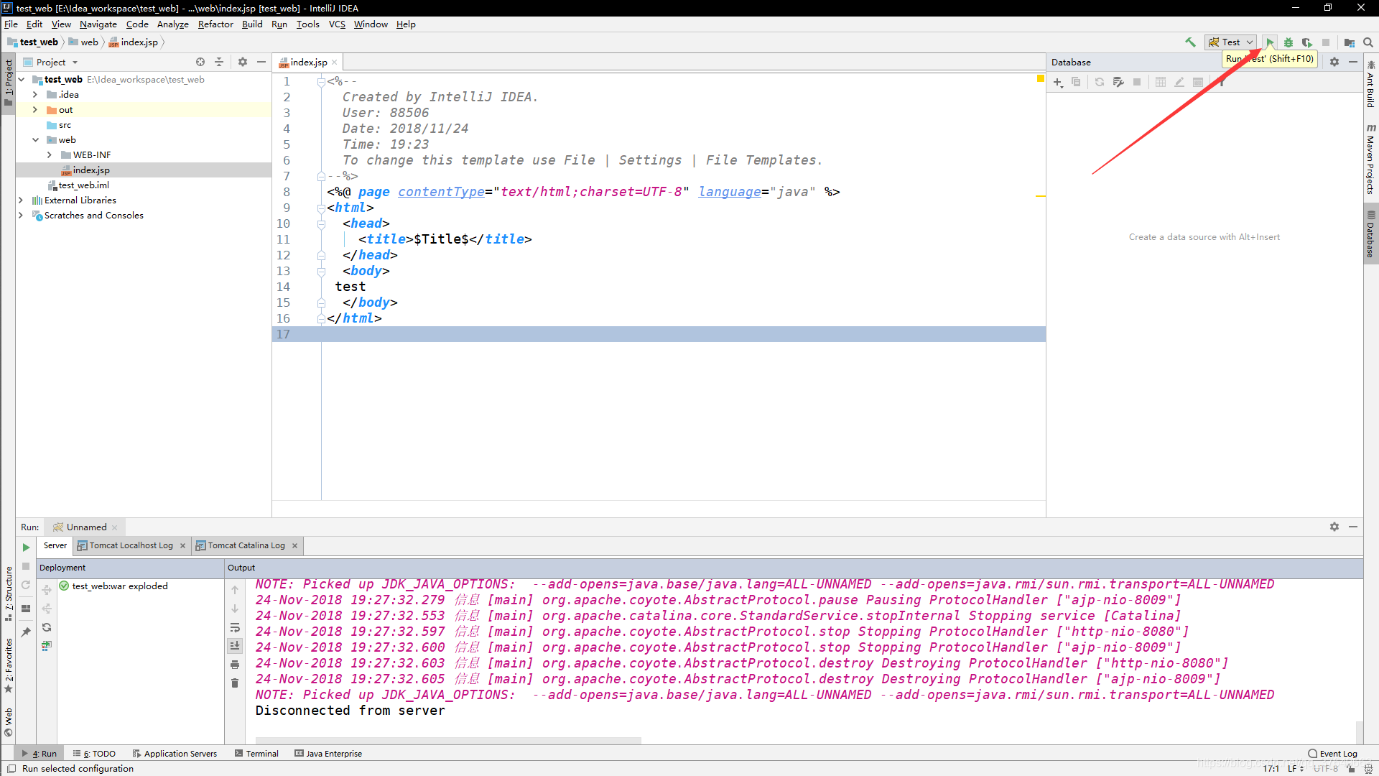This screenshot has height=776, width=1379.
Task: Open the Test run configuration dropdown
Action: click(x=1231, y=42)
